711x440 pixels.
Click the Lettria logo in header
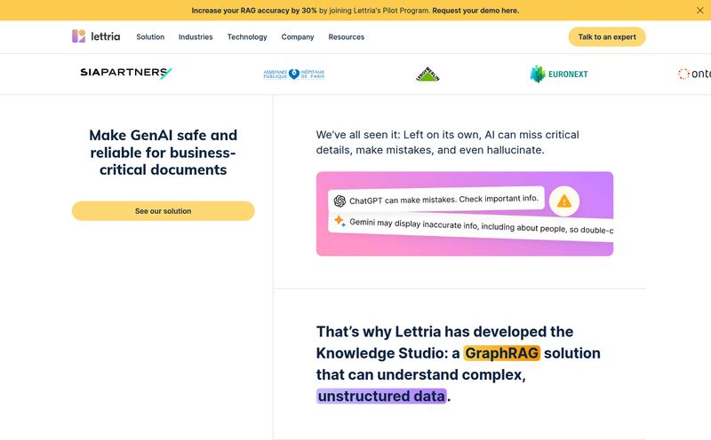coord(96,36)
